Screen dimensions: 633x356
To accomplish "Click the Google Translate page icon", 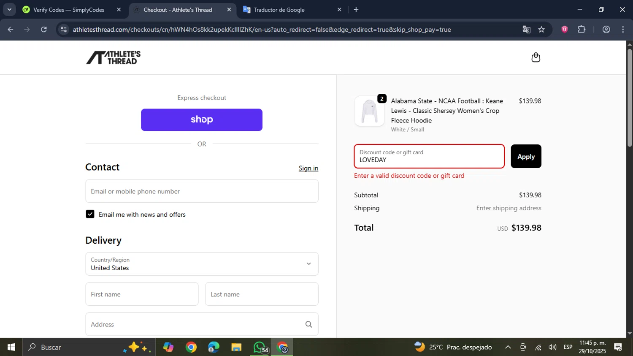I will point(526,30).
